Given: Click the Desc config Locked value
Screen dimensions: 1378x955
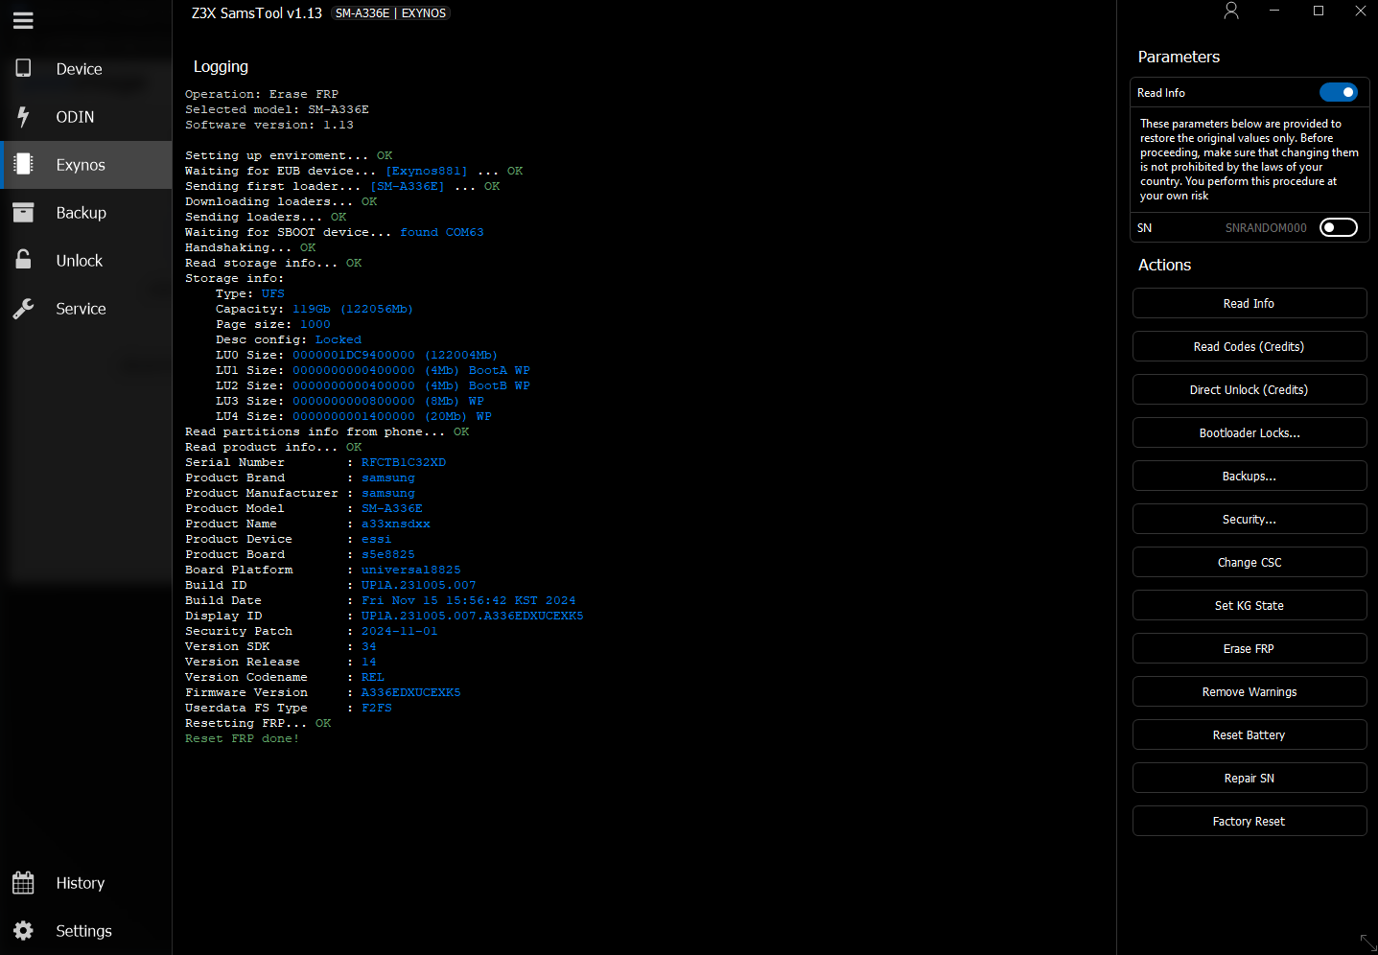Looking at the screenshot, I should pyautogui.click(x=339, y=339).
